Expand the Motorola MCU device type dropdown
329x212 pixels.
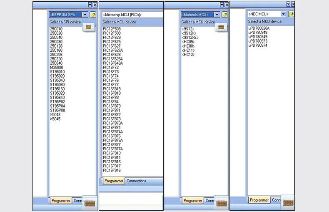[217, 15]
